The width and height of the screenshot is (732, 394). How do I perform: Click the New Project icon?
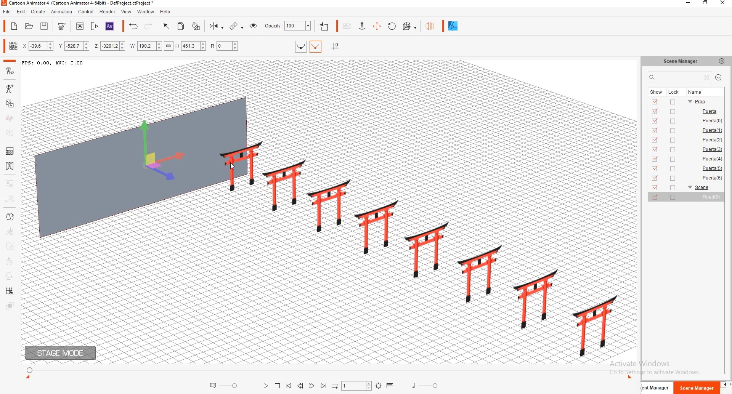[x=14, y=26]
